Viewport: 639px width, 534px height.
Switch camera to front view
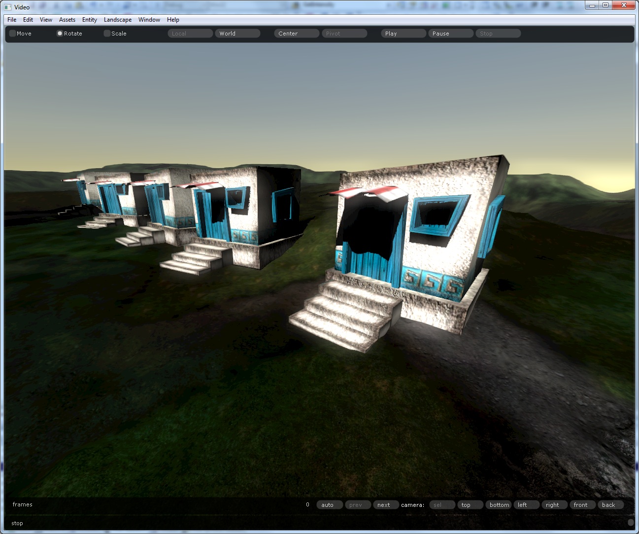[x=582, y=505]
